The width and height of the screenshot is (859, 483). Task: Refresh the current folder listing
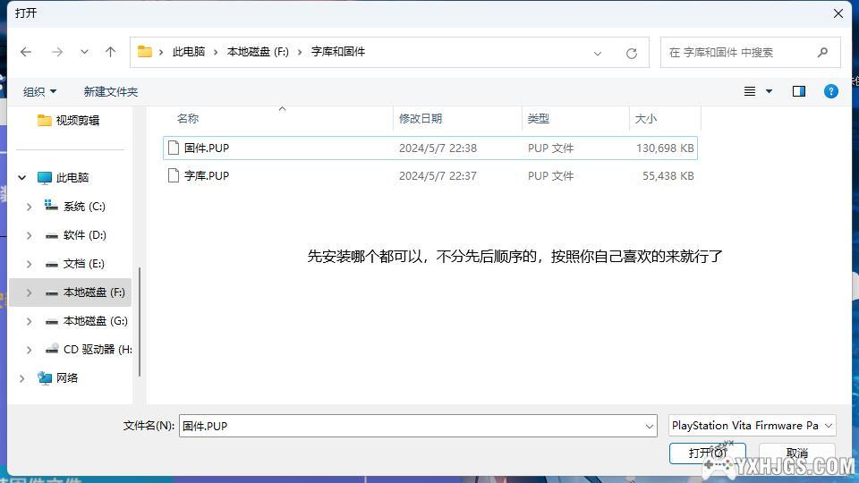tap(631, 53)
